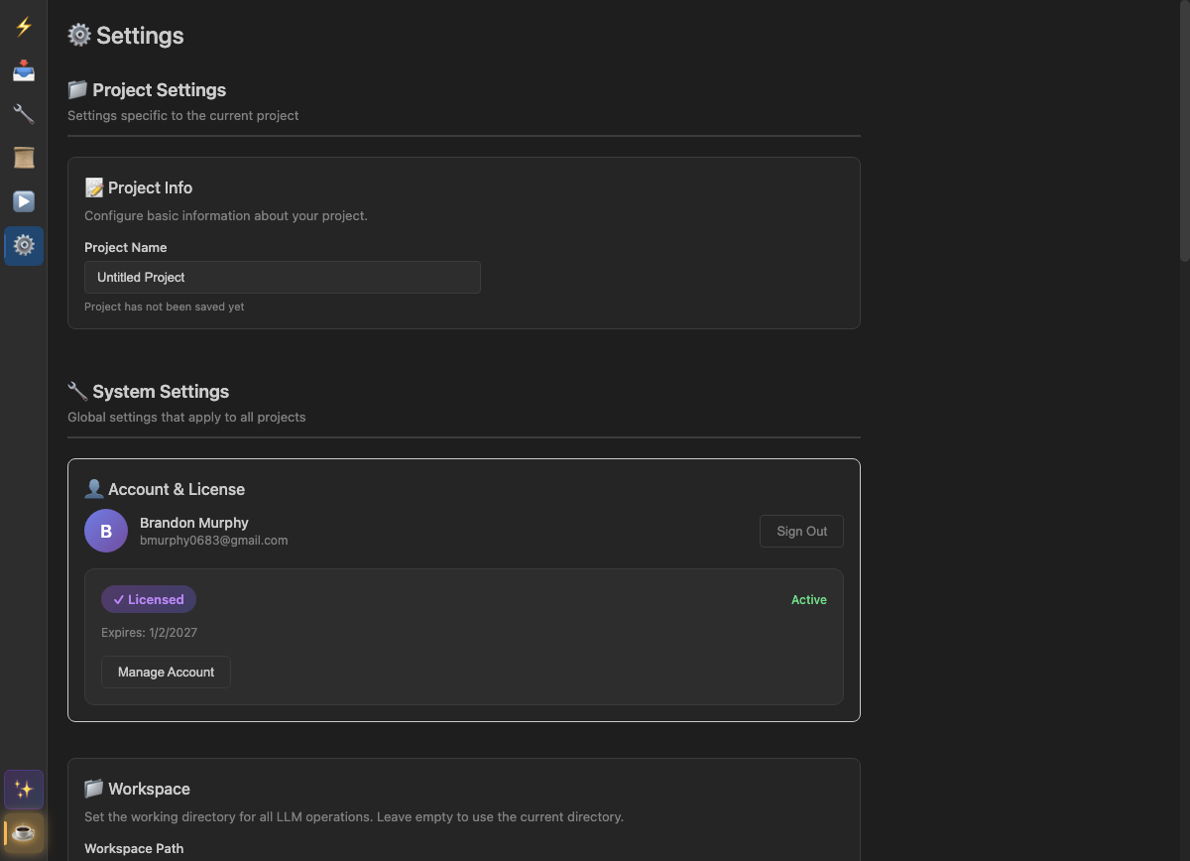Open the lightning quick actions panel
This screenshot has width=1190, height=861.
23,27
